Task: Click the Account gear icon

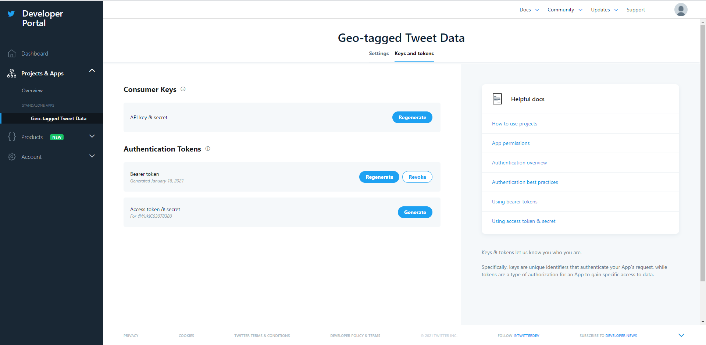Action: [x=12, y=157]
